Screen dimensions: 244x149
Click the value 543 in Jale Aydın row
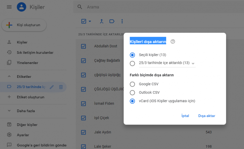209,132
